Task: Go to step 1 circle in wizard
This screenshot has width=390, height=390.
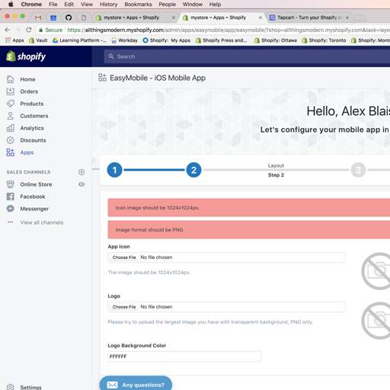Action: point(114,170)
